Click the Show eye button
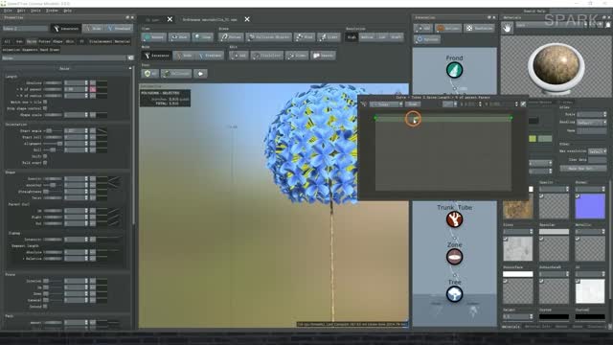This screenshot has height=345, width=613. (x=179, y=37)
